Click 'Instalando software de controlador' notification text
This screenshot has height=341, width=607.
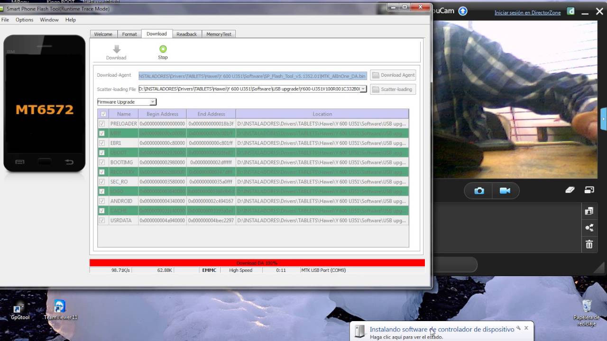442,329
